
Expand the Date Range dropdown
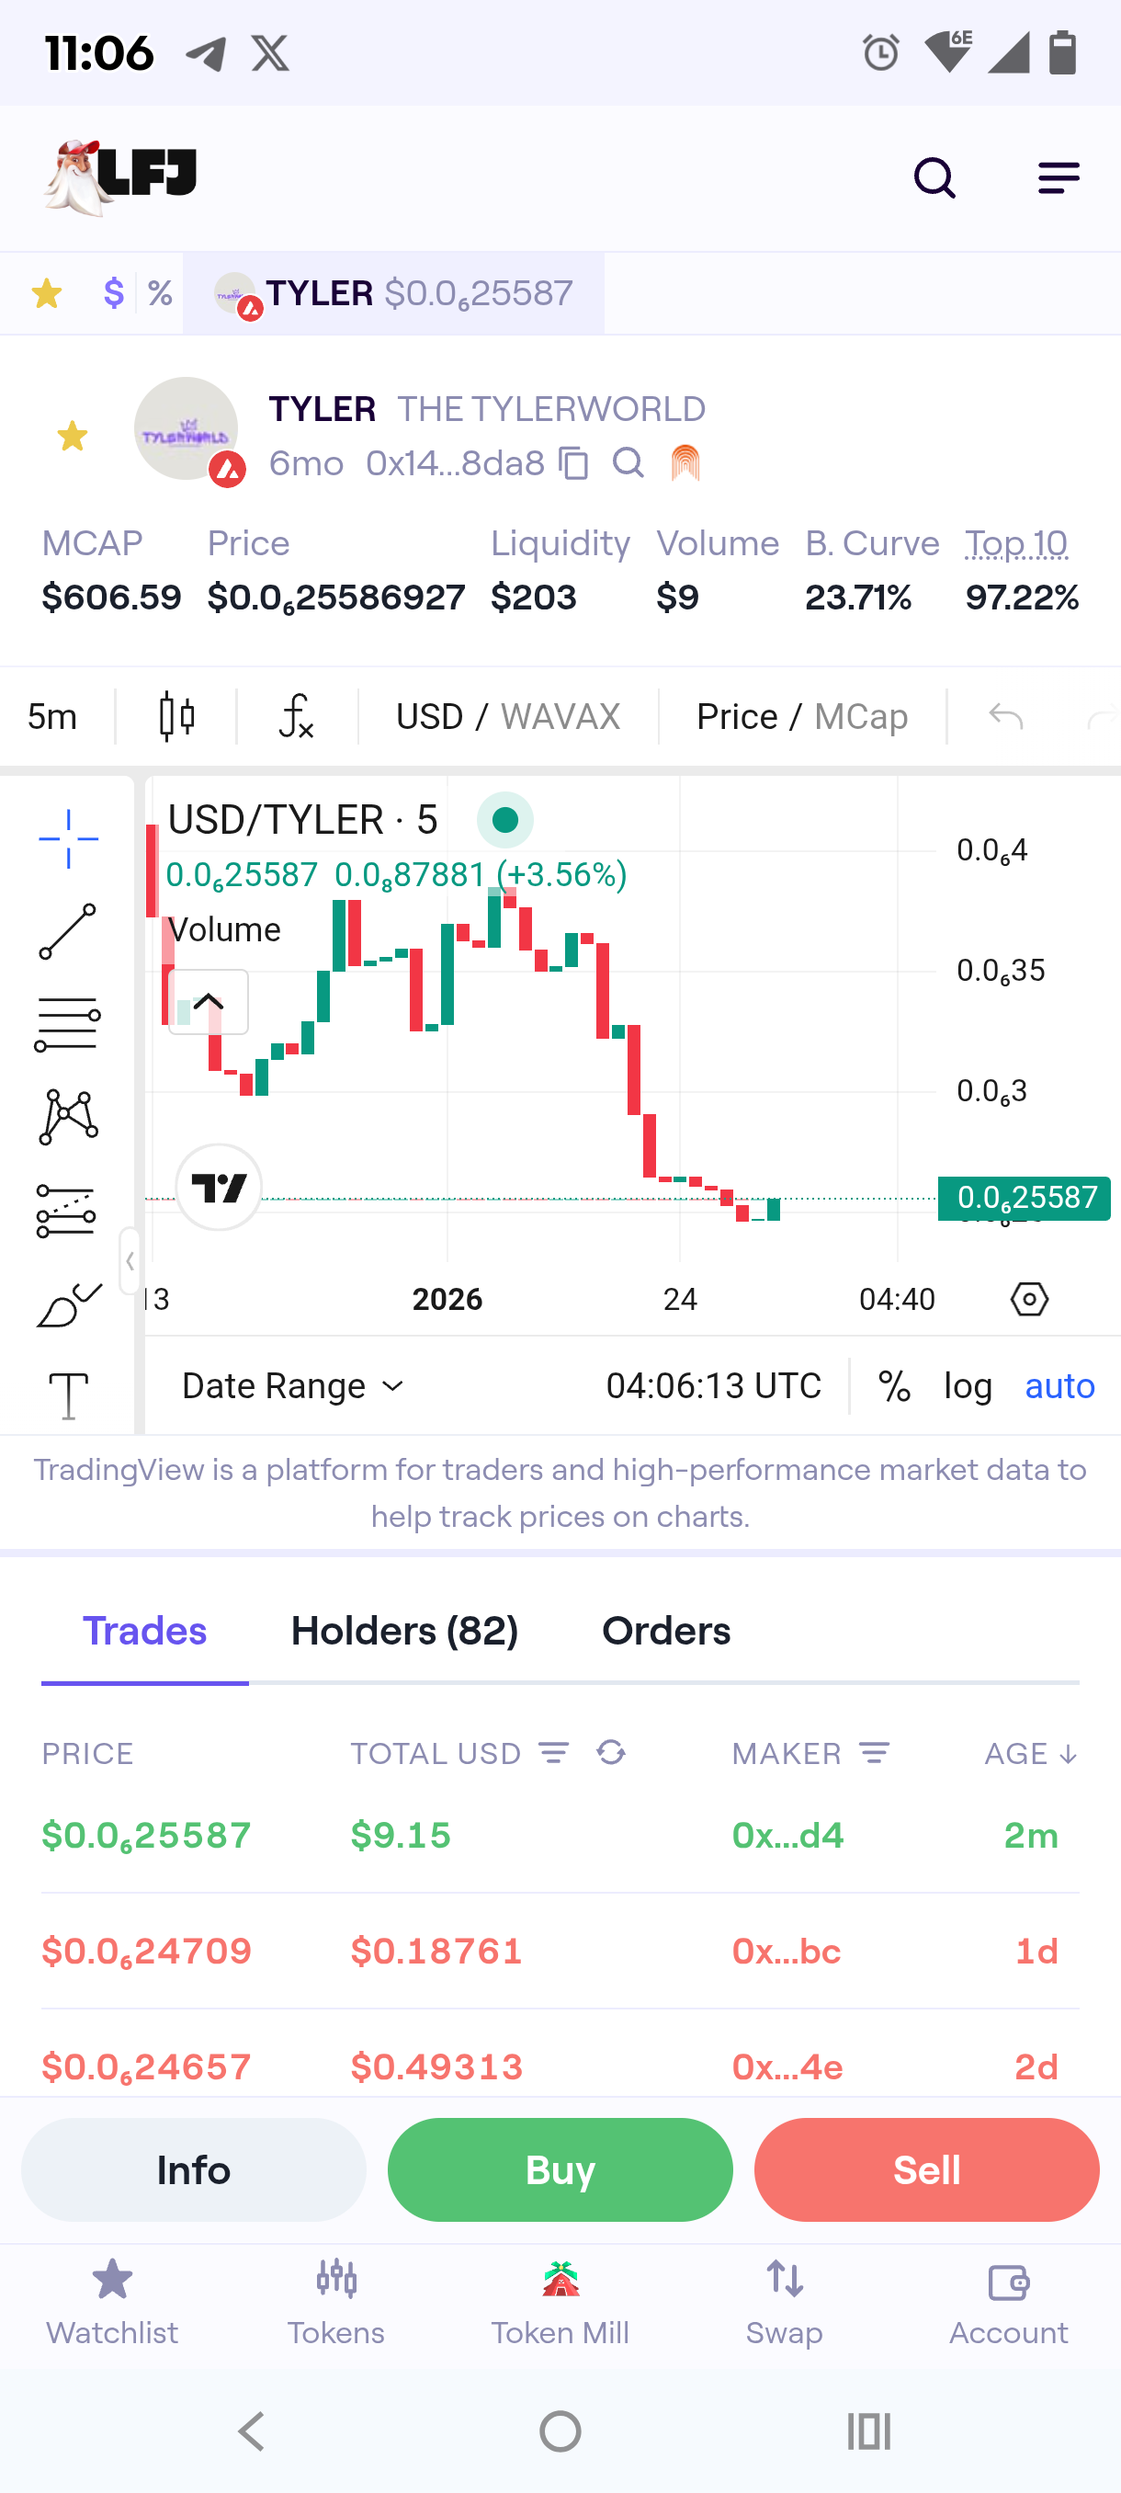point(293,1386)
